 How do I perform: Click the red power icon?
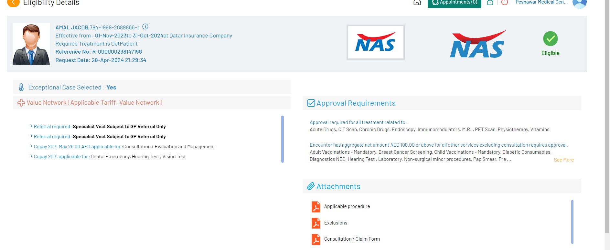point(505,3)
